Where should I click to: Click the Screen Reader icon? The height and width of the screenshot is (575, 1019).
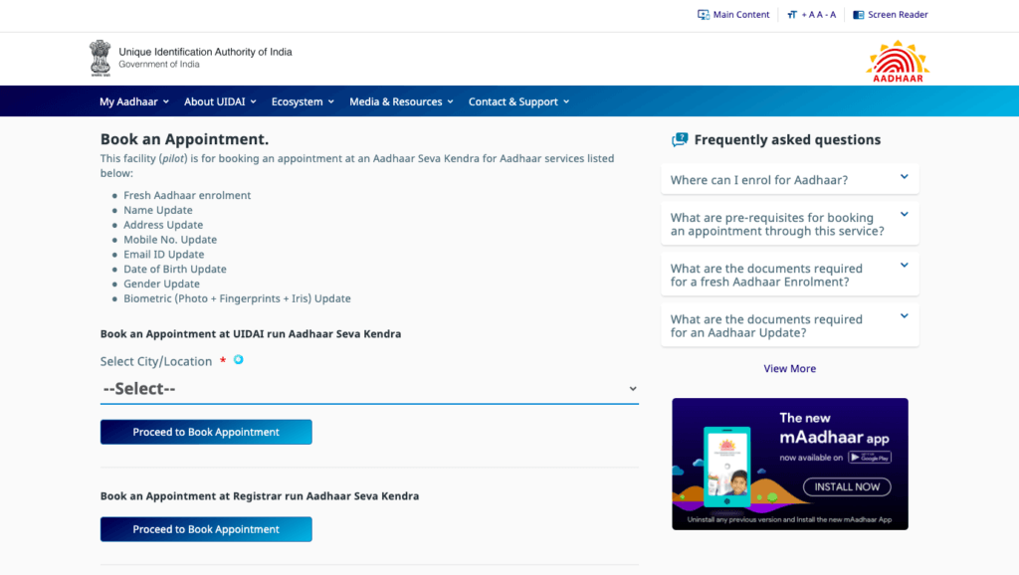pos(859,14)
